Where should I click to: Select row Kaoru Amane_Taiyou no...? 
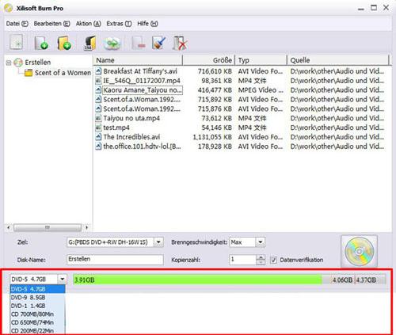[x=240, y=89]
